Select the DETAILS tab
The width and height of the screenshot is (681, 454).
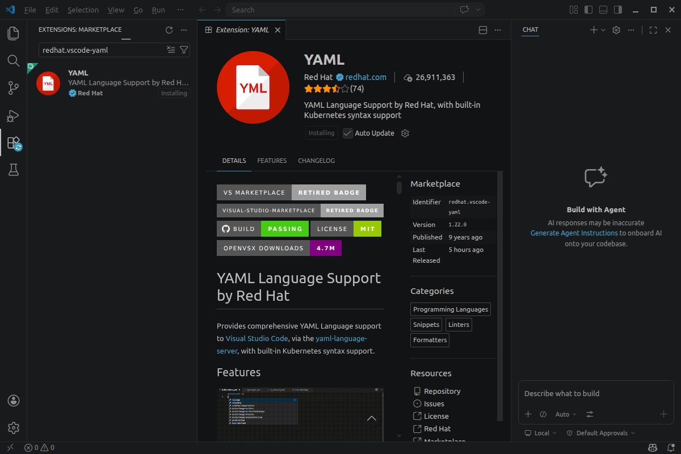click(234, 161)
